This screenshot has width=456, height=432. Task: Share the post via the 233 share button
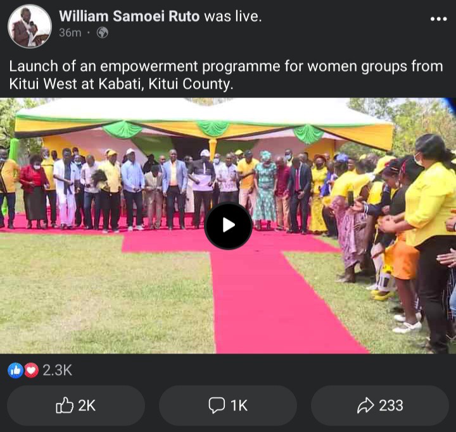pos(380,405)
